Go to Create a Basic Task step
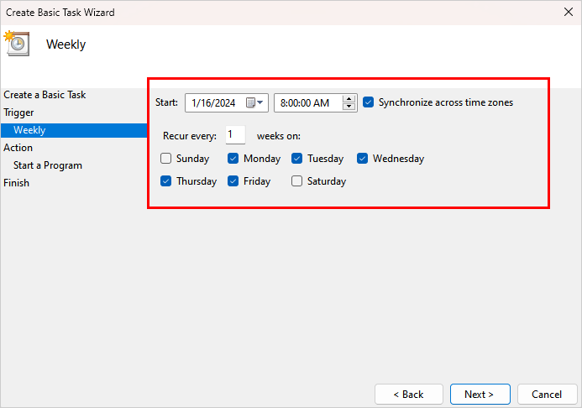The image size is (582, 408). pyautogui.click(x=45, y=95)
